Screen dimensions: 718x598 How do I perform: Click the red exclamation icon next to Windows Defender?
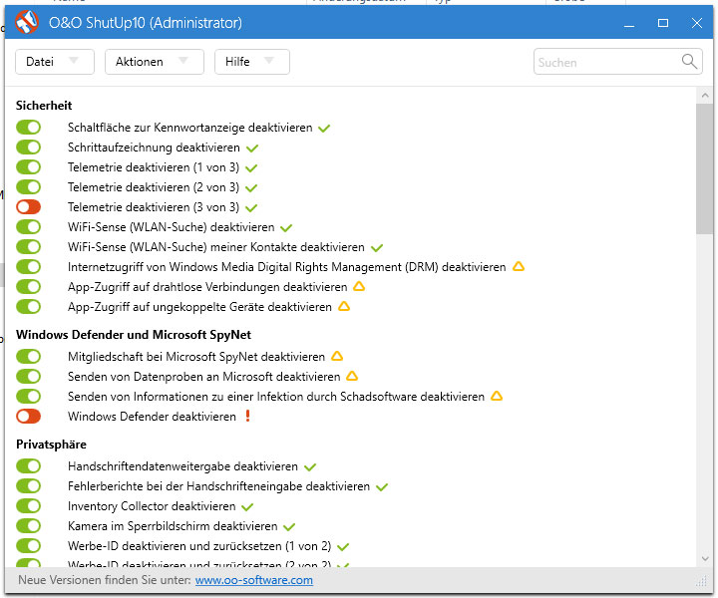[x=248, y=417]
